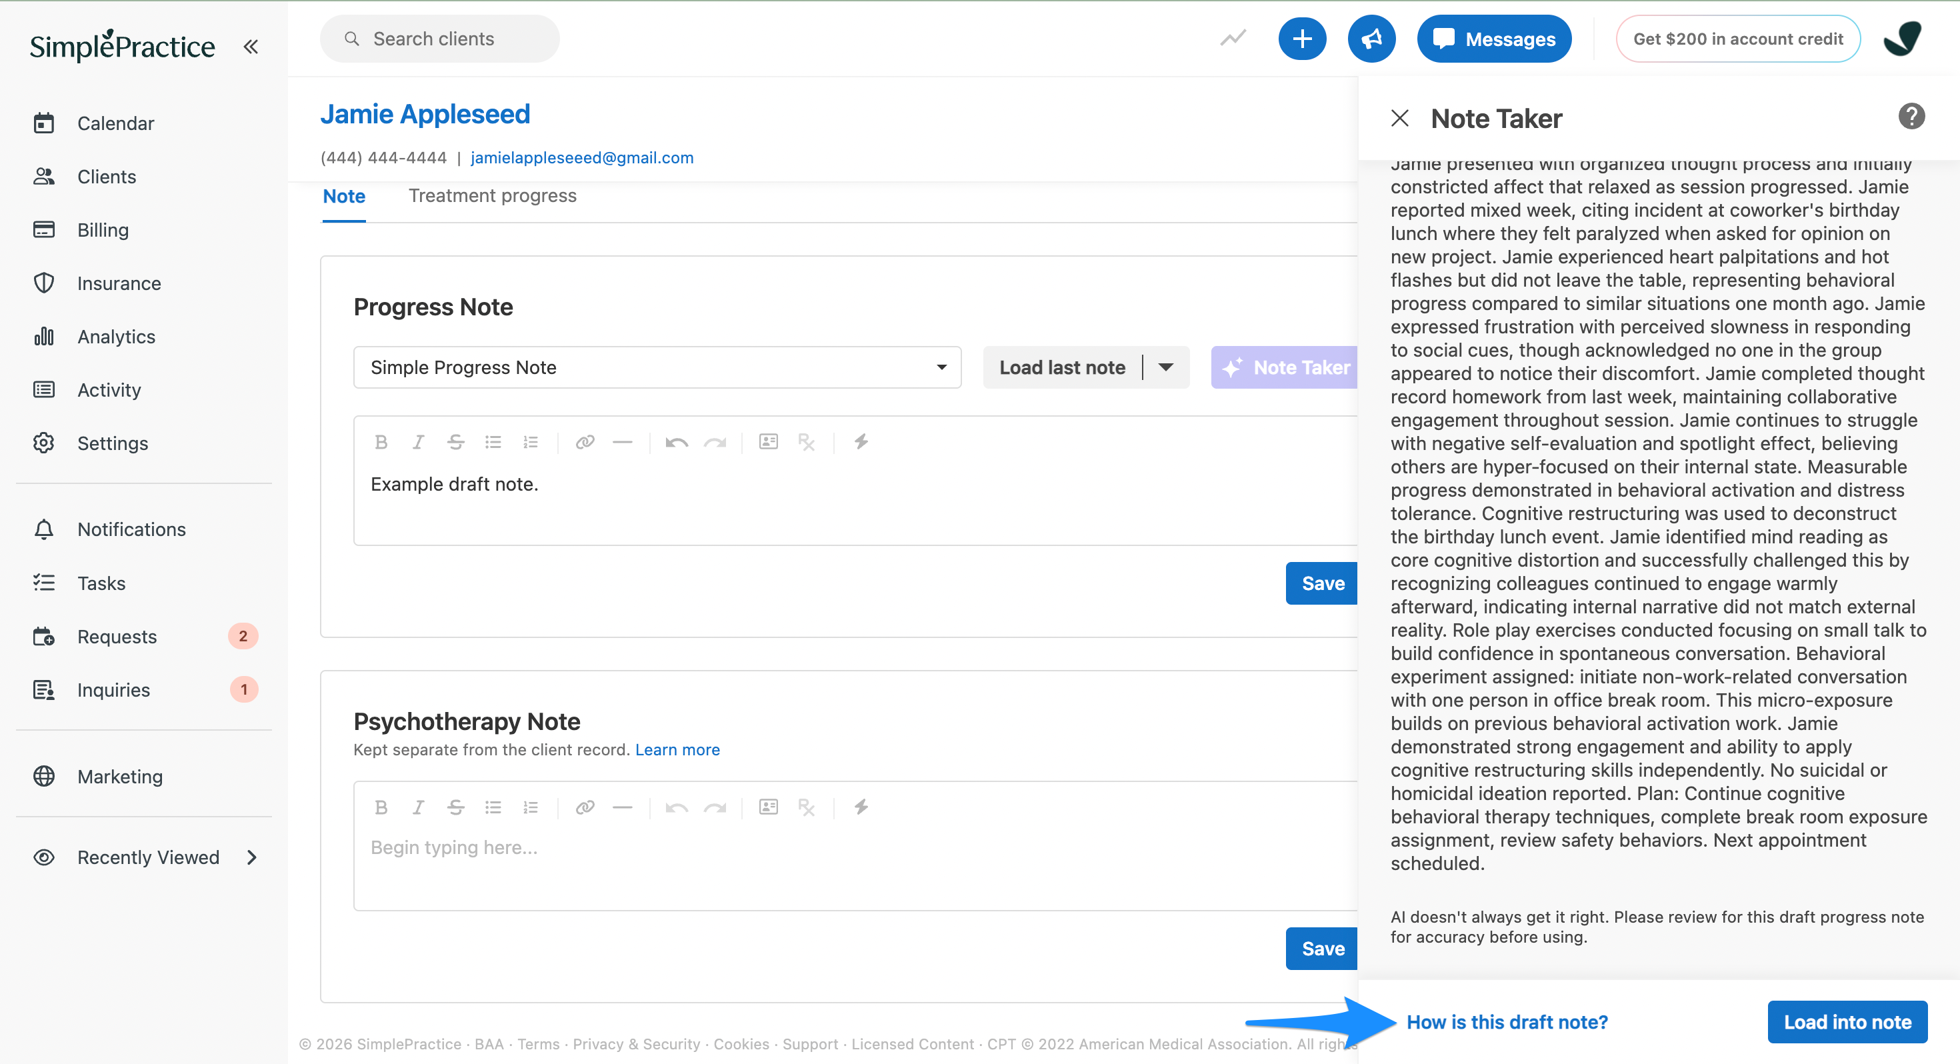Click the Note Taker help question icon

point(1911,117)
